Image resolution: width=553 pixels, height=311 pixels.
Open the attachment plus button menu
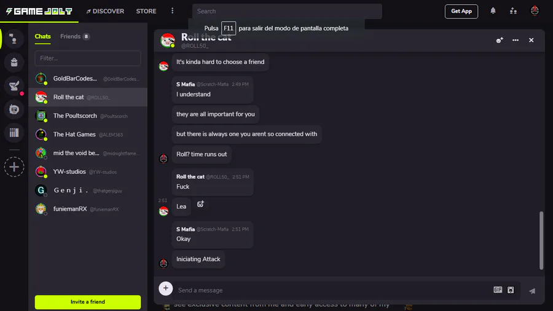coord(166,288)
